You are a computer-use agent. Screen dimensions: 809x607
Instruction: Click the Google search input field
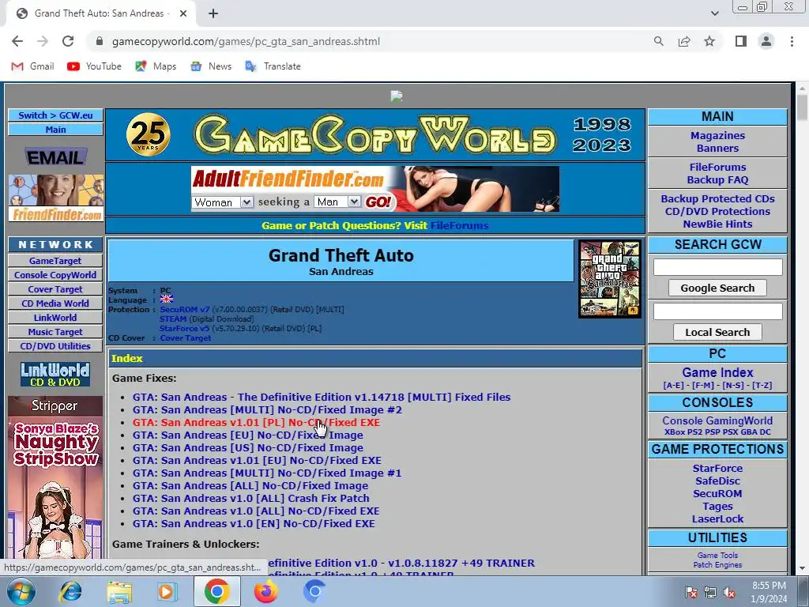(x=717, y=267)
